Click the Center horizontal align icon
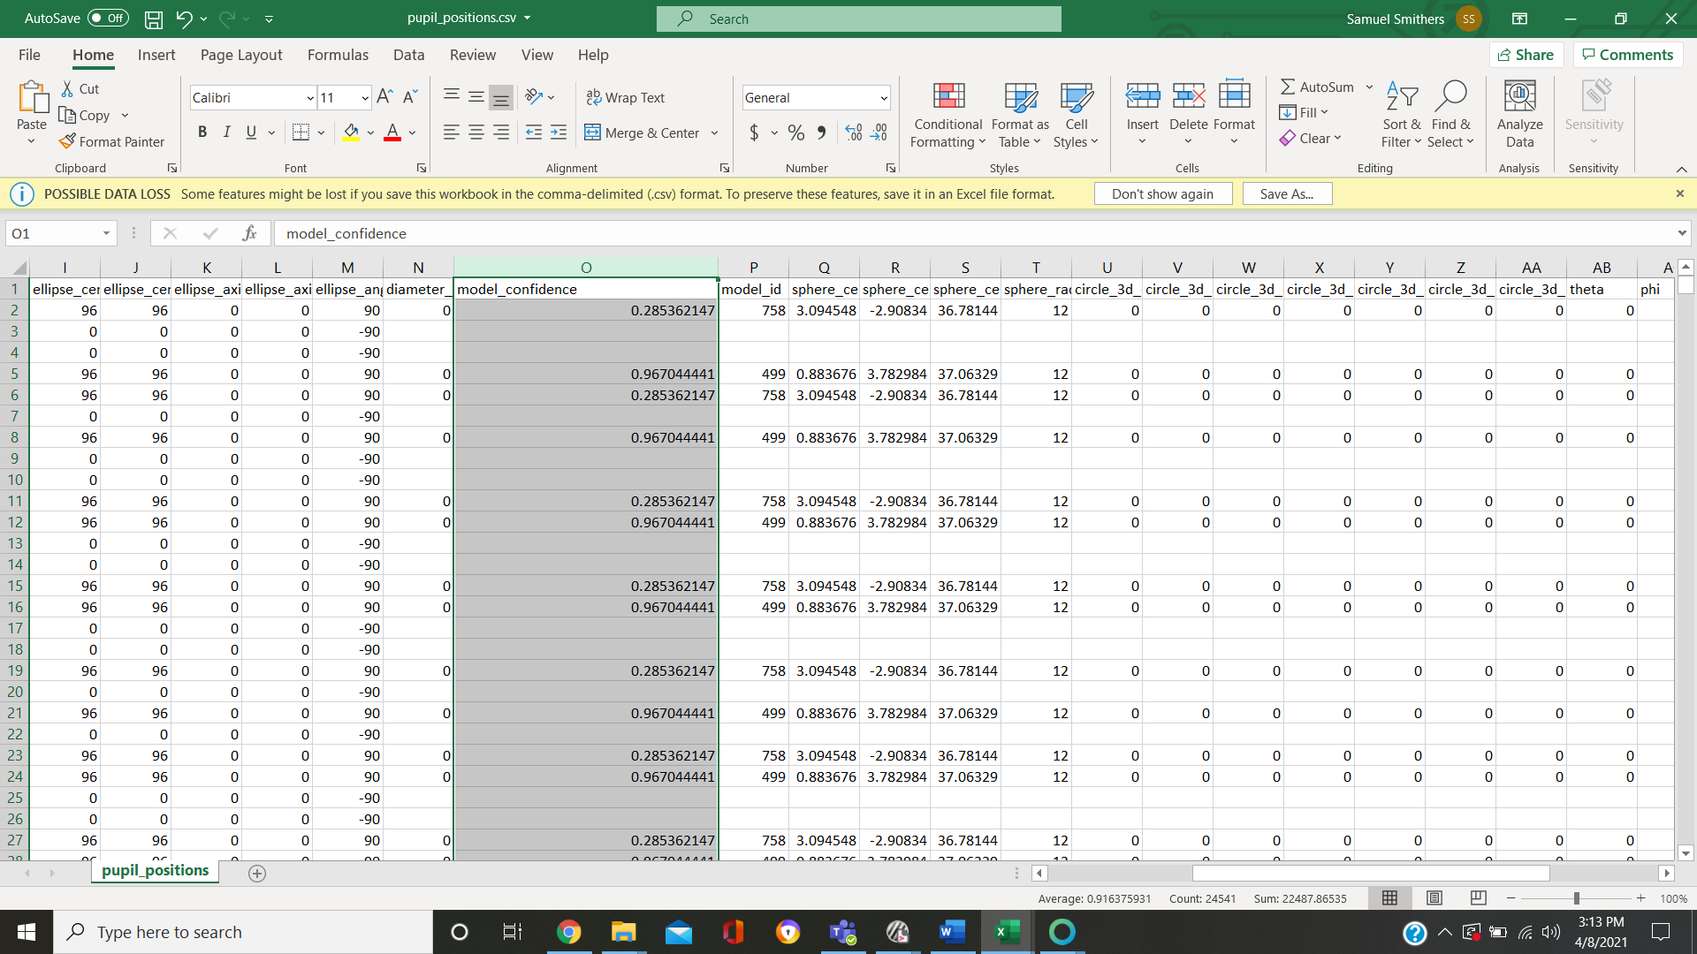Image resolution: width=1697 pixels, height=954 pixels. click(x=476, y=132)
